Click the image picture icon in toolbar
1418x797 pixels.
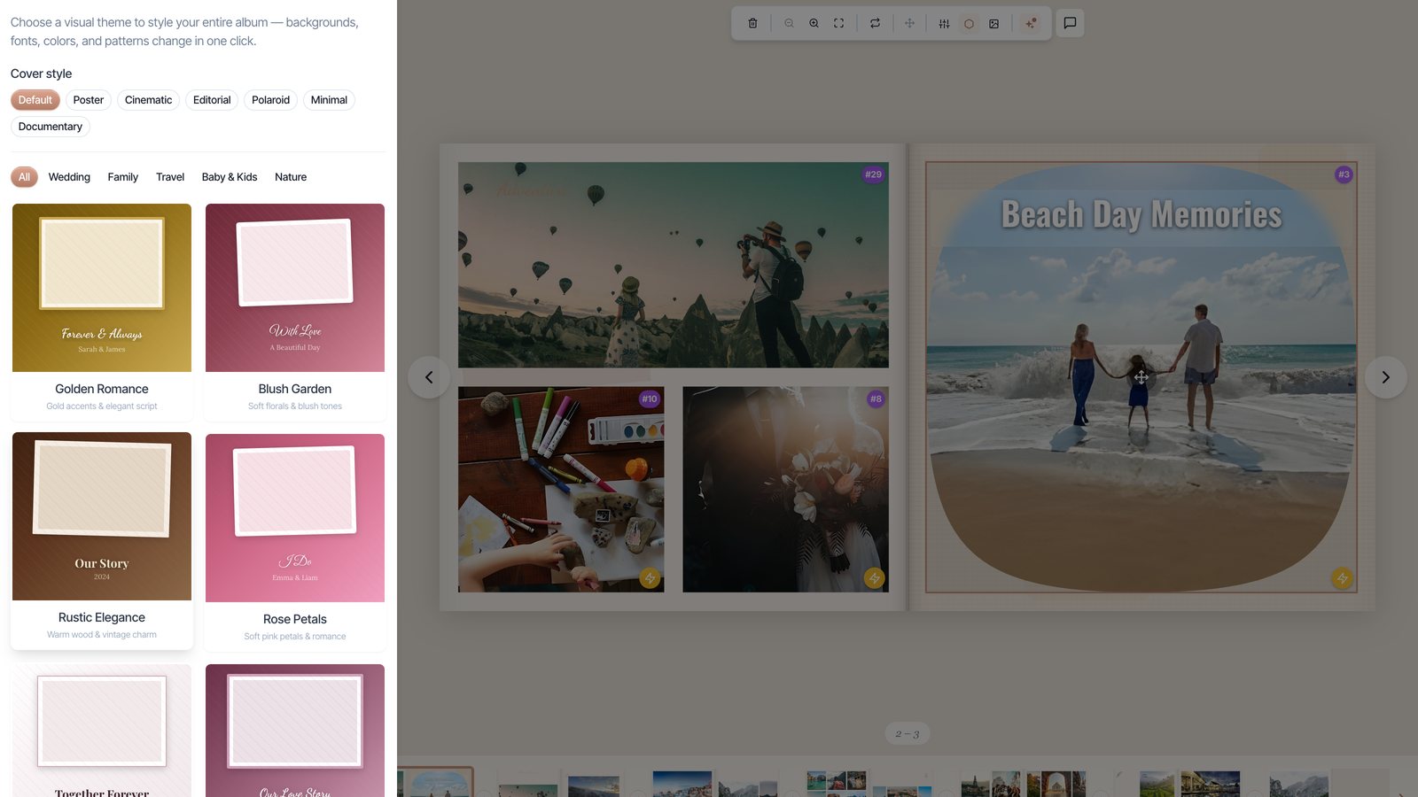coord(993,23)
